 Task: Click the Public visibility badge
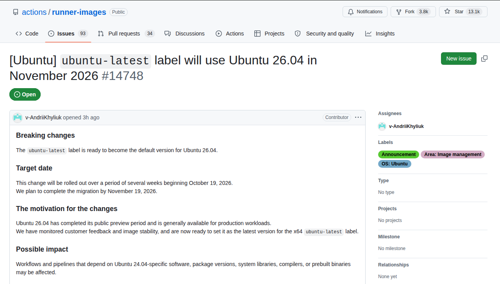click(118, 12)
